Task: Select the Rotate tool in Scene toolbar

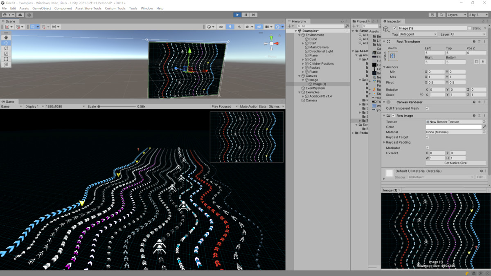Action: 6,48
